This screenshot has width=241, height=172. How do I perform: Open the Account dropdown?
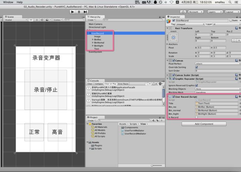196,12
